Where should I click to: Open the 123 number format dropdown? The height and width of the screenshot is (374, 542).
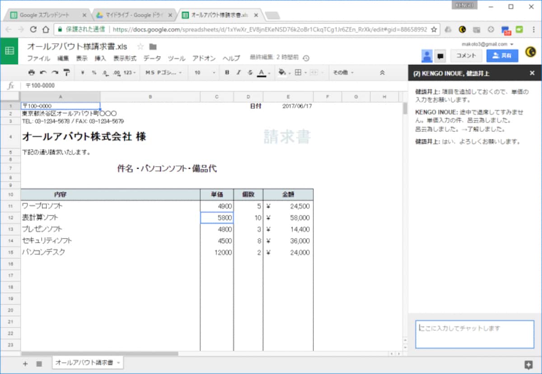point(129,72)
